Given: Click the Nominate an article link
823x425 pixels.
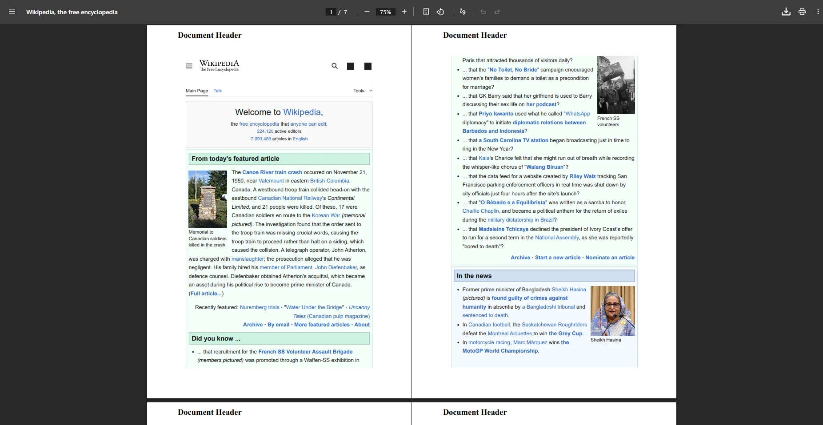Looking at the screenshot, I should (610, 258).
